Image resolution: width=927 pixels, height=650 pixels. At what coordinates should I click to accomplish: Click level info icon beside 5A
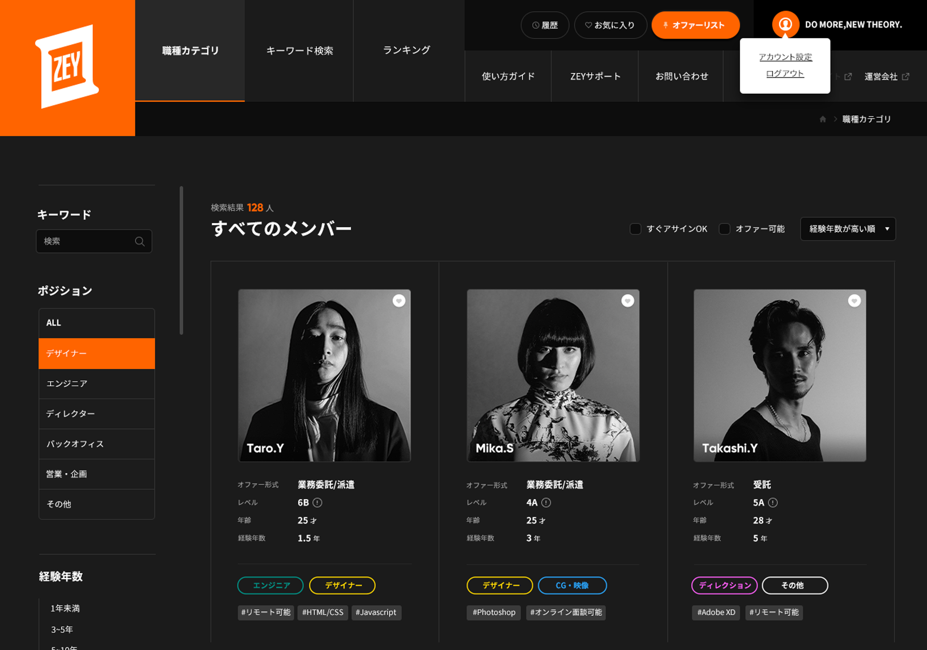point(773,502)
